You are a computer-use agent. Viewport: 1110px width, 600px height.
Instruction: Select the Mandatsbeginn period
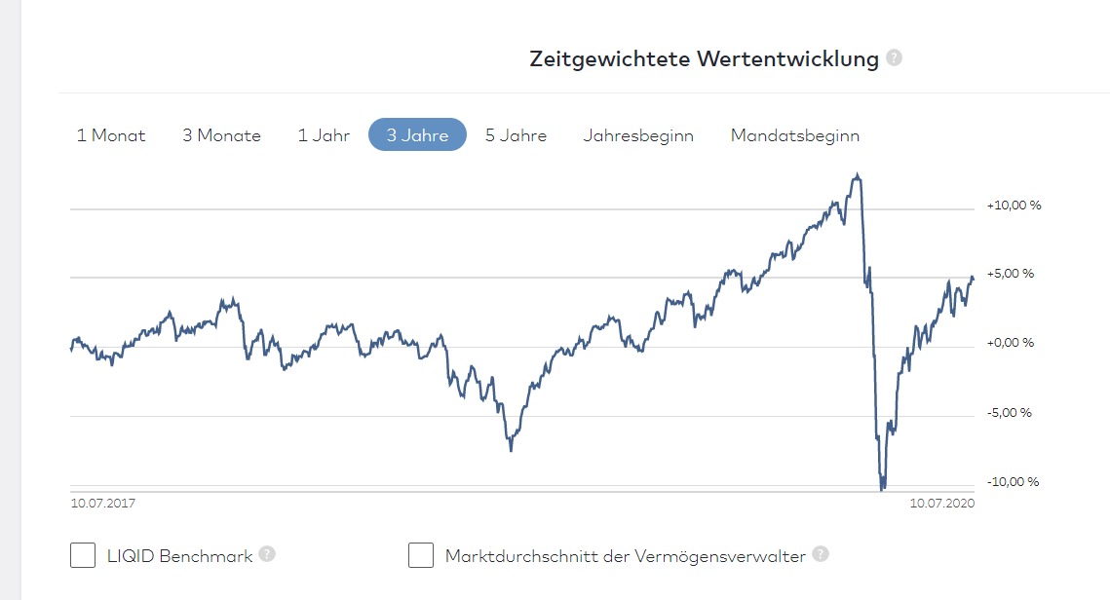[794, 135]
